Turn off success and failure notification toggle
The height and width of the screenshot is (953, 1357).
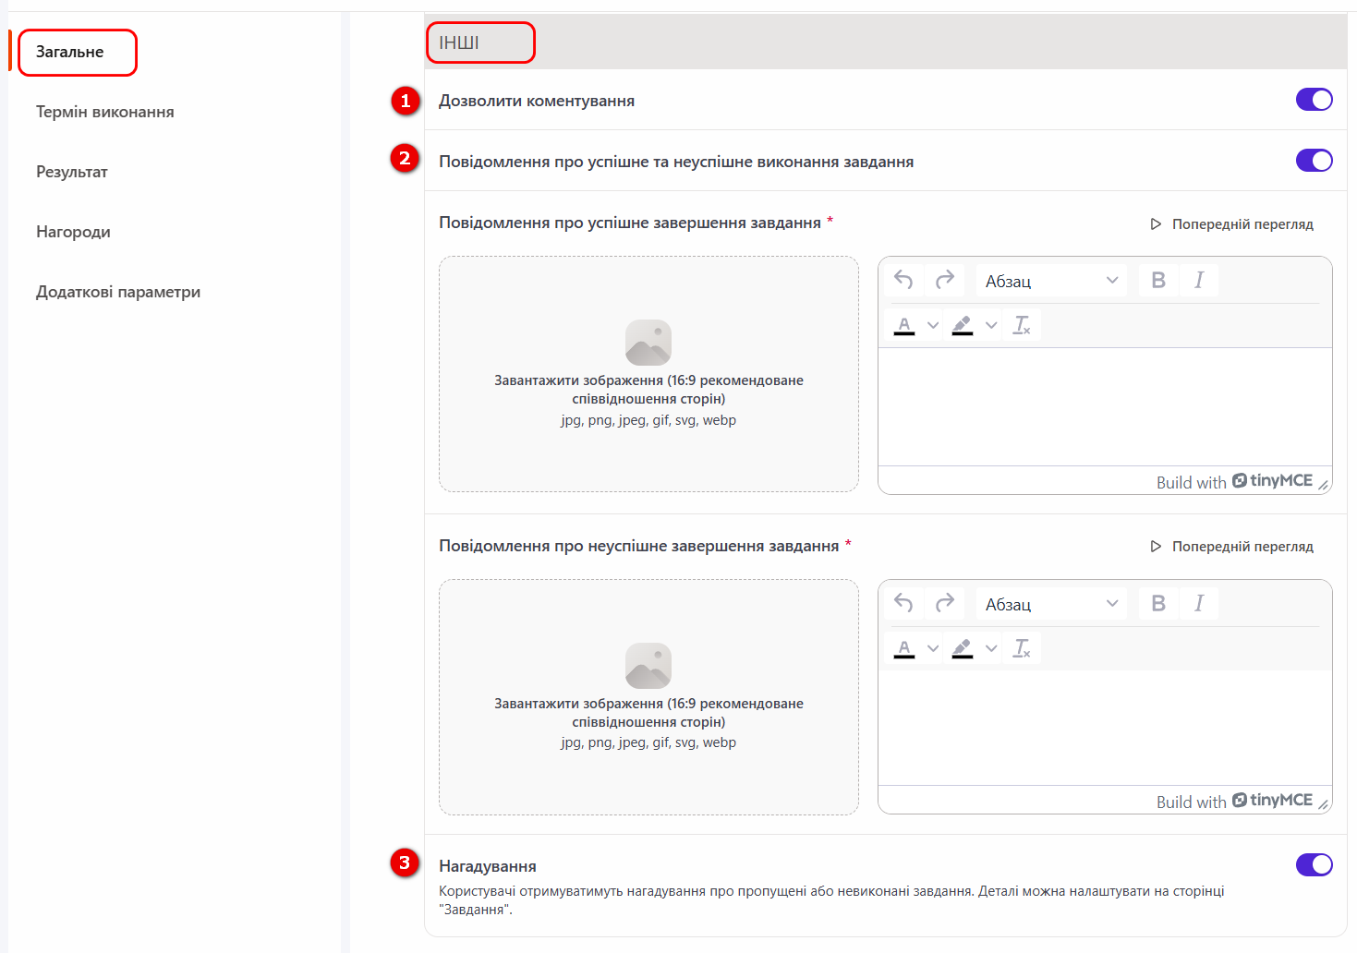(x=1314, y=161)
